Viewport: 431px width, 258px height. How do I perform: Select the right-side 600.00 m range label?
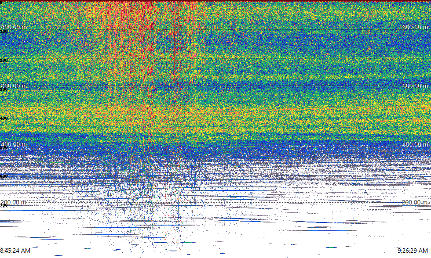click(x=415, y=85)
